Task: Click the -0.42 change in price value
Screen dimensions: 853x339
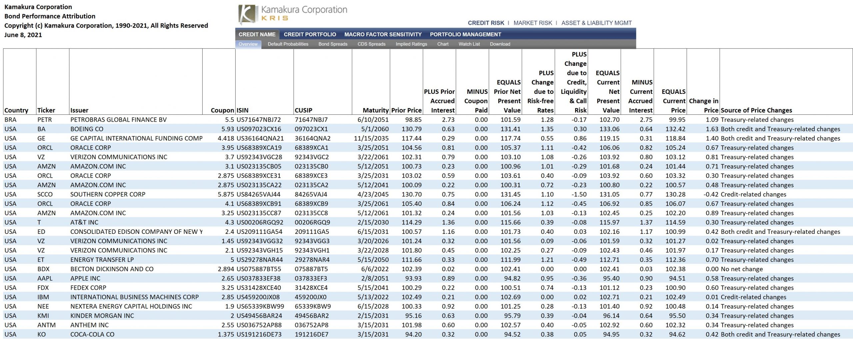Action: (711, 194)
